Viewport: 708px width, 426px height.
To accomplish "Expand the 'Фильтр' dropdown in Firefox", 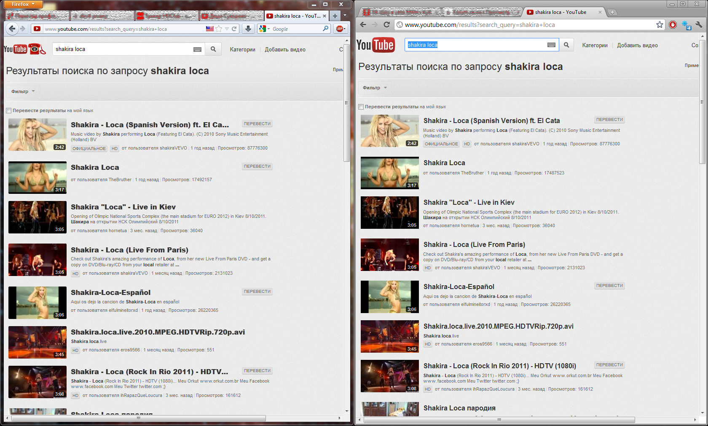I will [23, 91].
